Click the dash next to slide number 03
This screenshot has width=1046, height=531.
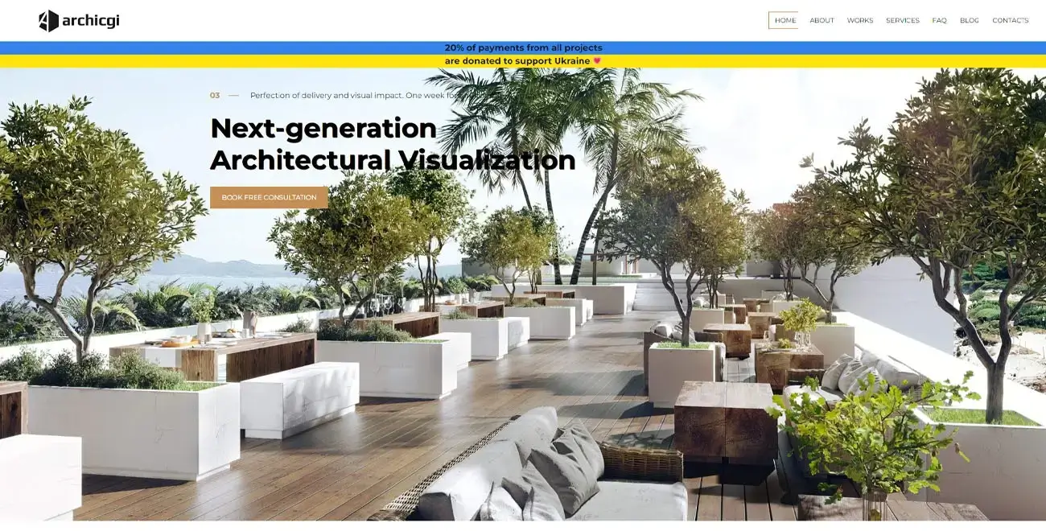pos(233,95)
